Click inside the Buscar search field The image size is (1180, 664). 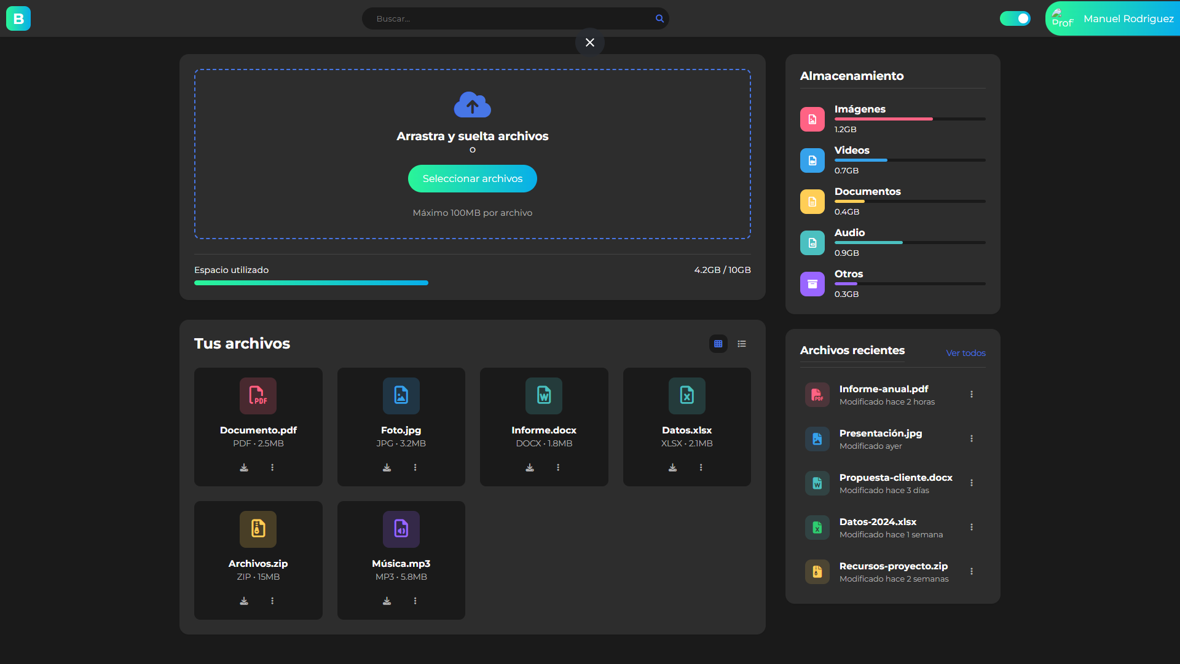click(504, 18)
